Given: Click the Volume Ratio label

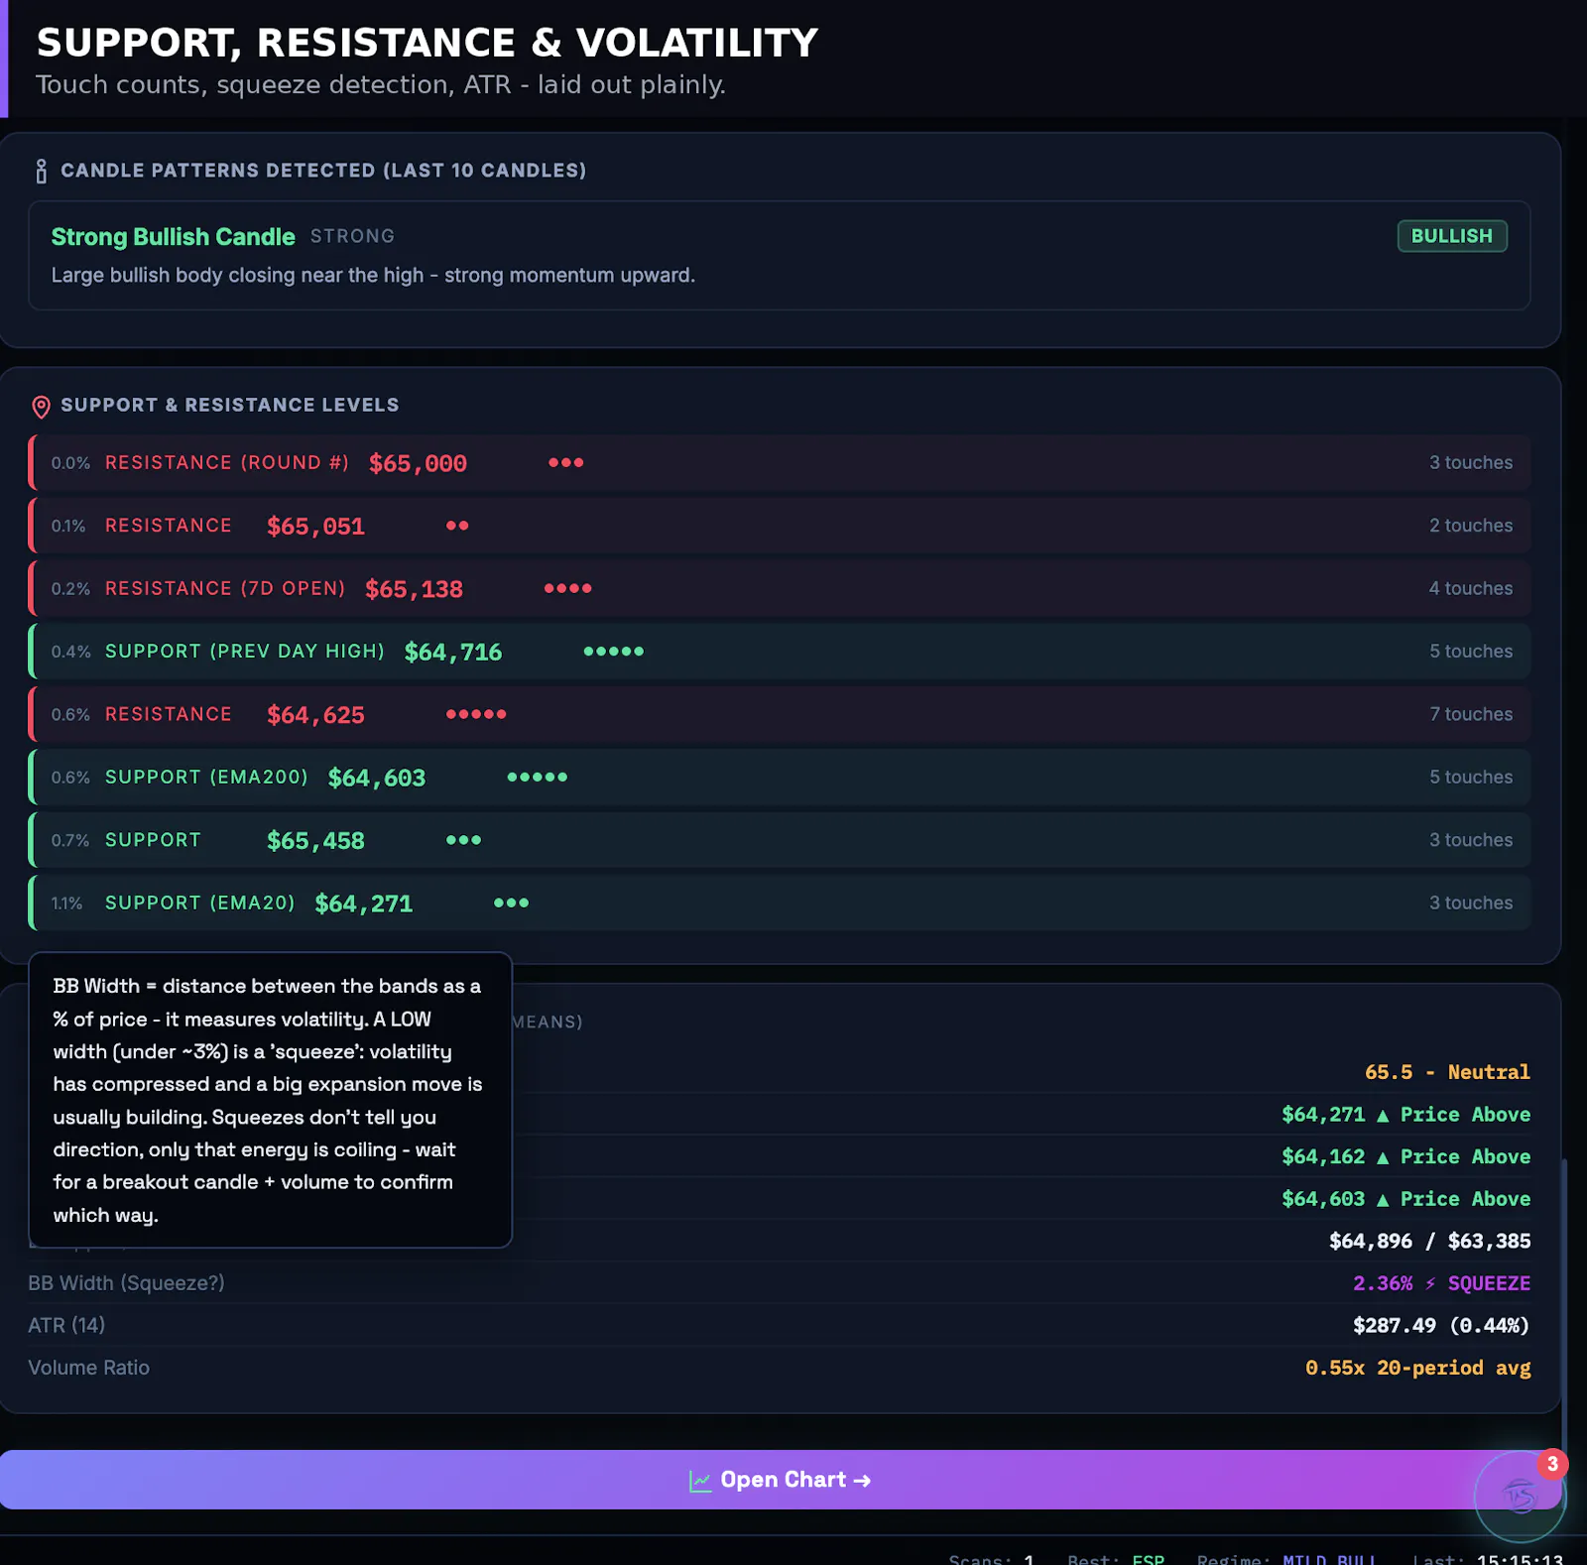Looking at the screenshot, I should click(x=88, y=1368).
